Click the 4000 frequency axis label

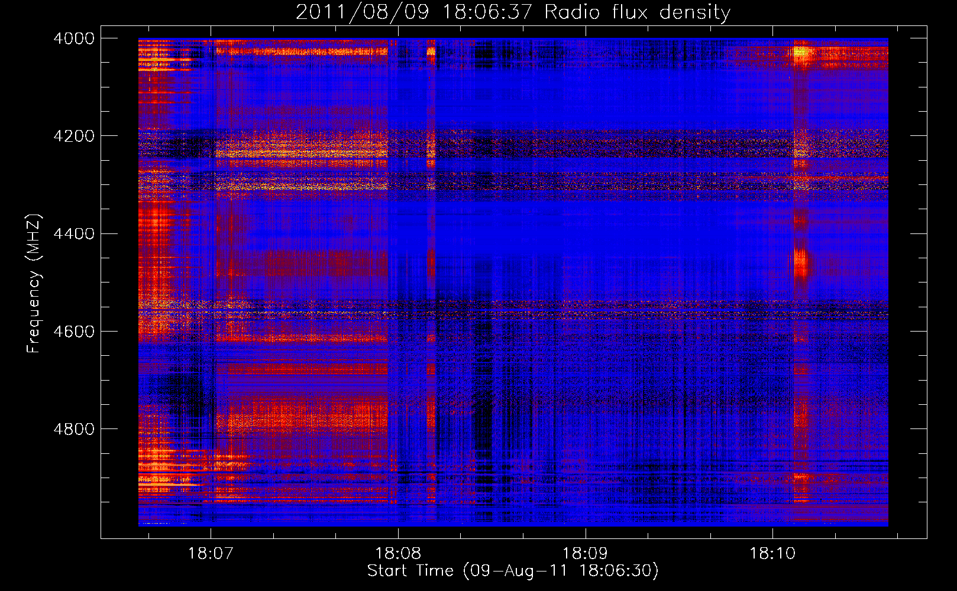point(74,38)
